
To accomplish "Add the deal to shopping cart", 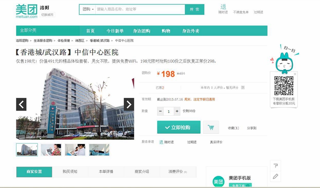I will point(211,128).
